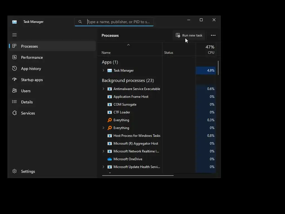Expand Microsoft Update Health Service entry

tap(104, 167)
